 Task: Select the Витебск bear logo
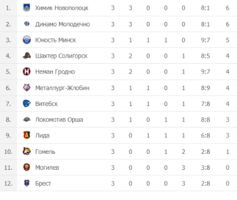tap(26, 104)
